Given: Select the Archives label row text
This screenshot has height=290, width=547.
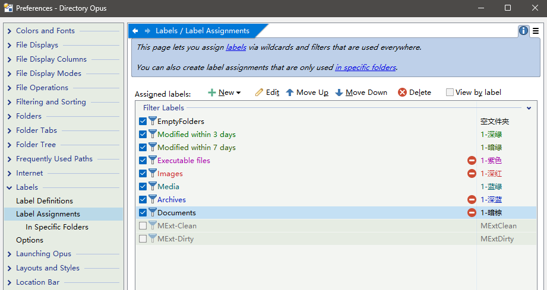Looking at the screenshot, I should pyautogui.click(x=171, y=200).
